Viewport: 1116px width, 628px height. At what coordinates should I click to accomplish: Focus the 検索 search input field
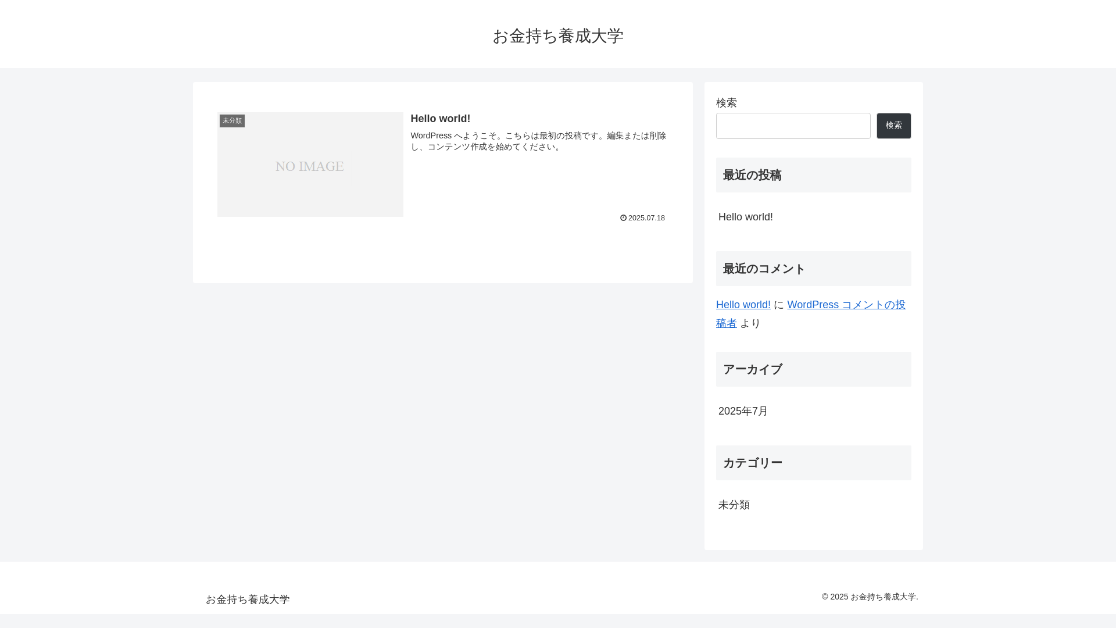[x=793, y=126]
